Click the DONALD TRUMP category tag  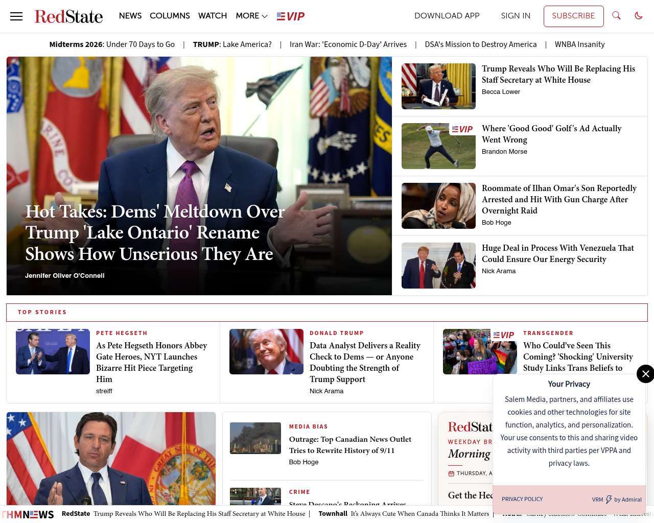[337, 333]
